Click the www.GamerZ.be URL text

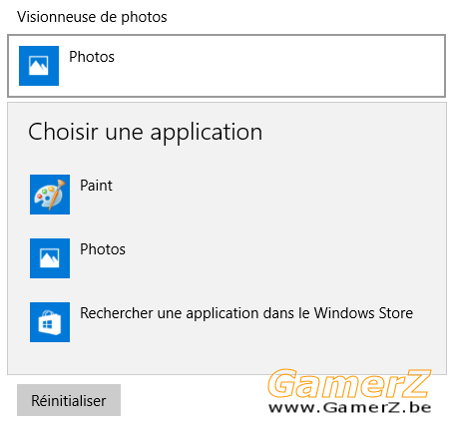pos(350,408)
